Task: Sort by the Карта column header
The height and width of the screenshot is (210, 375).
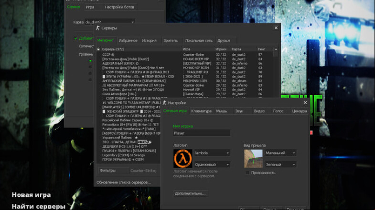Action: (244, 49)
